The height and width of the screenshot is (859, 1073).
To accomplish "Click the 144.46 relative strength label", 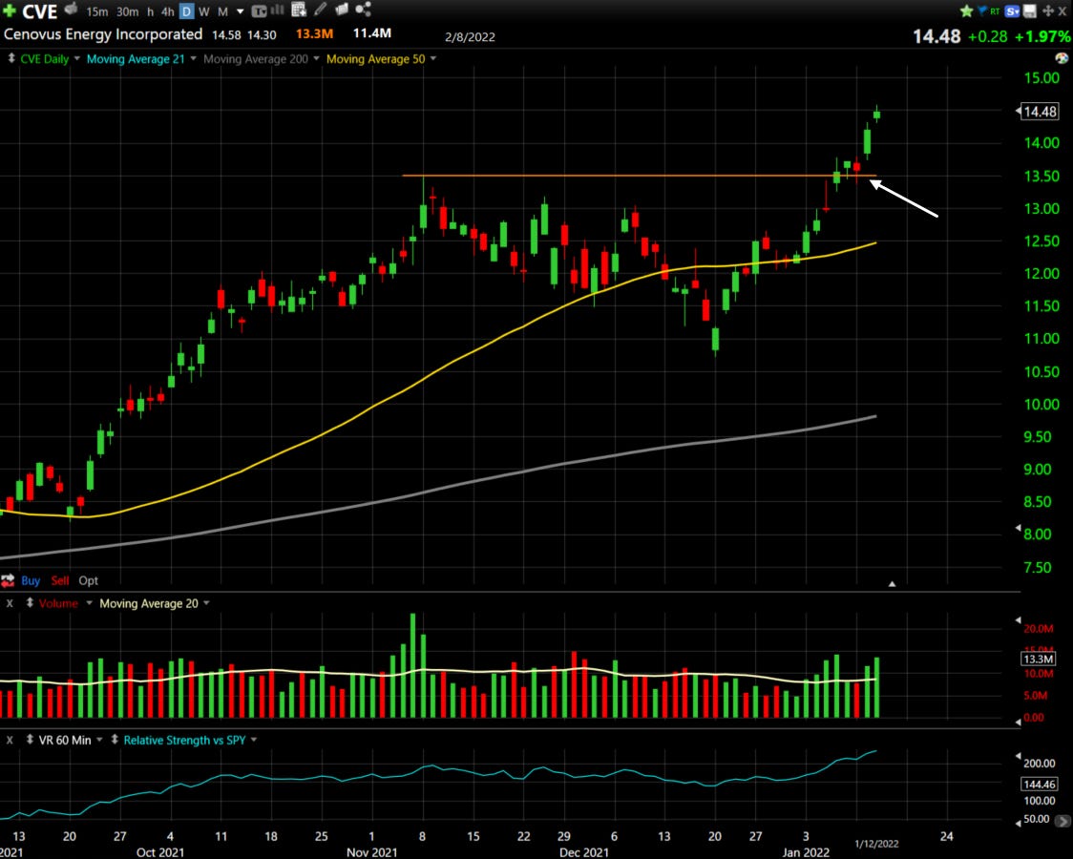I will 1040,784.
